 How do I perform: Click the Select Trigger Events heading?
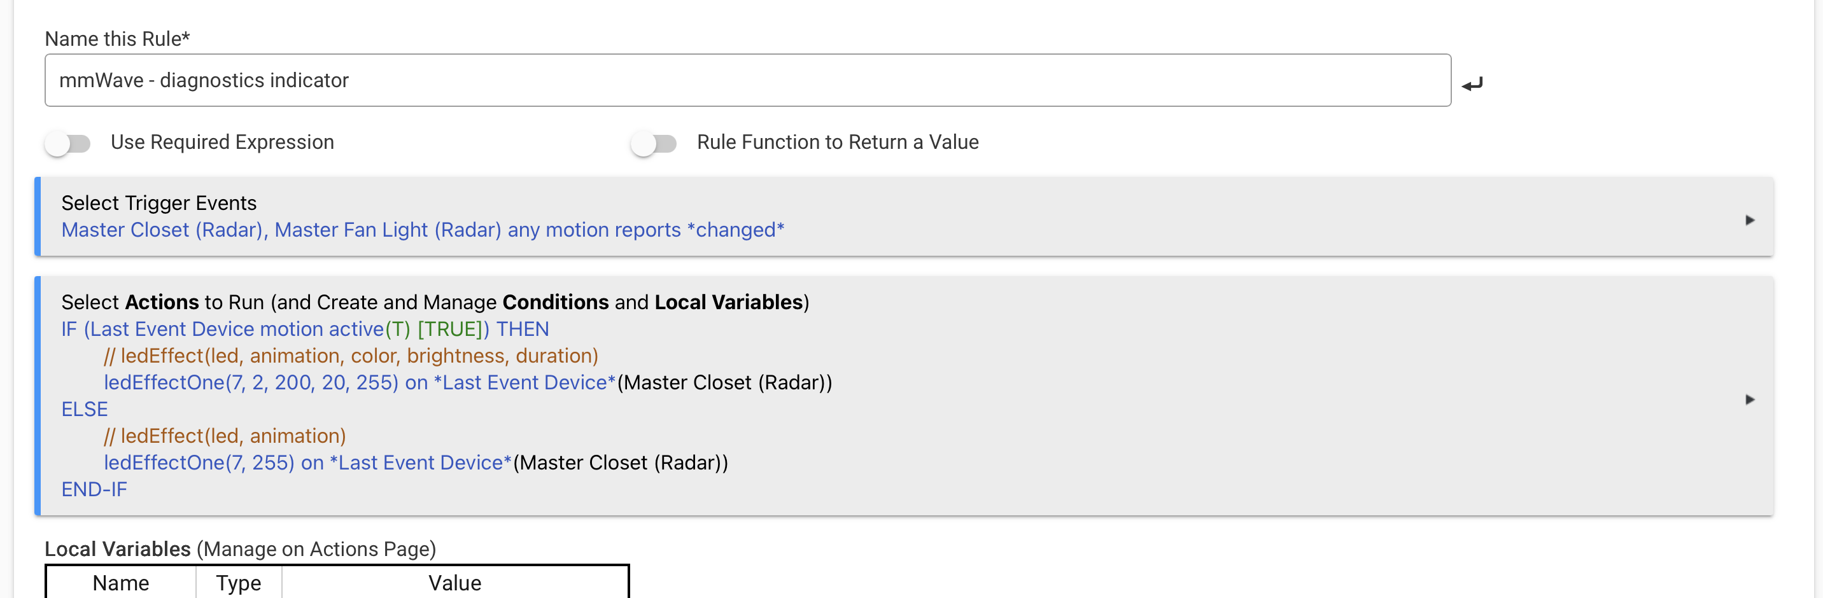point(158,203)
